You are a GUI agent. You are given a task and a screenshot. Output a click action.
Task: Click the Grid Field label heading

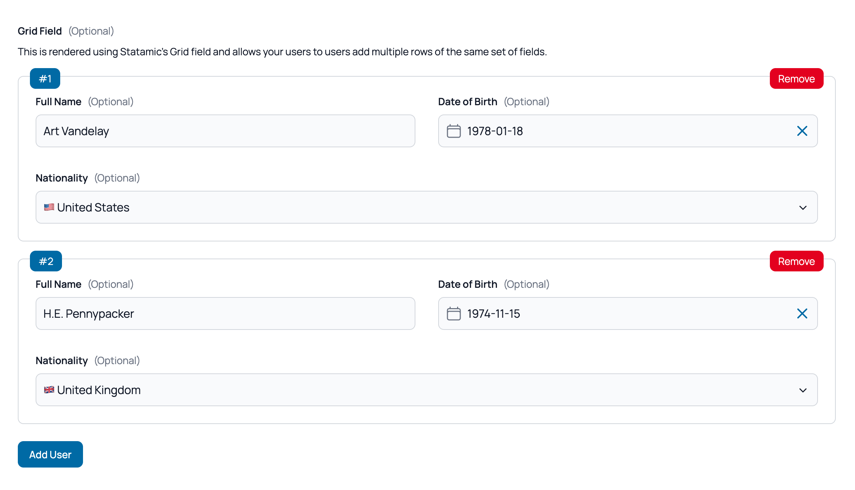pyautogui.click(x=40, y=31)
